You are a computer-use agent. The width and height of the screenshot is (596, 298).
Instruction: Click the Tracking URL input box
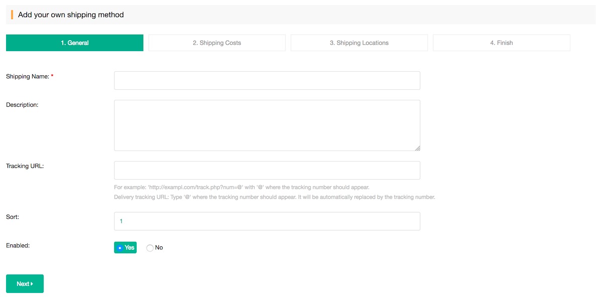pos(267,170)
